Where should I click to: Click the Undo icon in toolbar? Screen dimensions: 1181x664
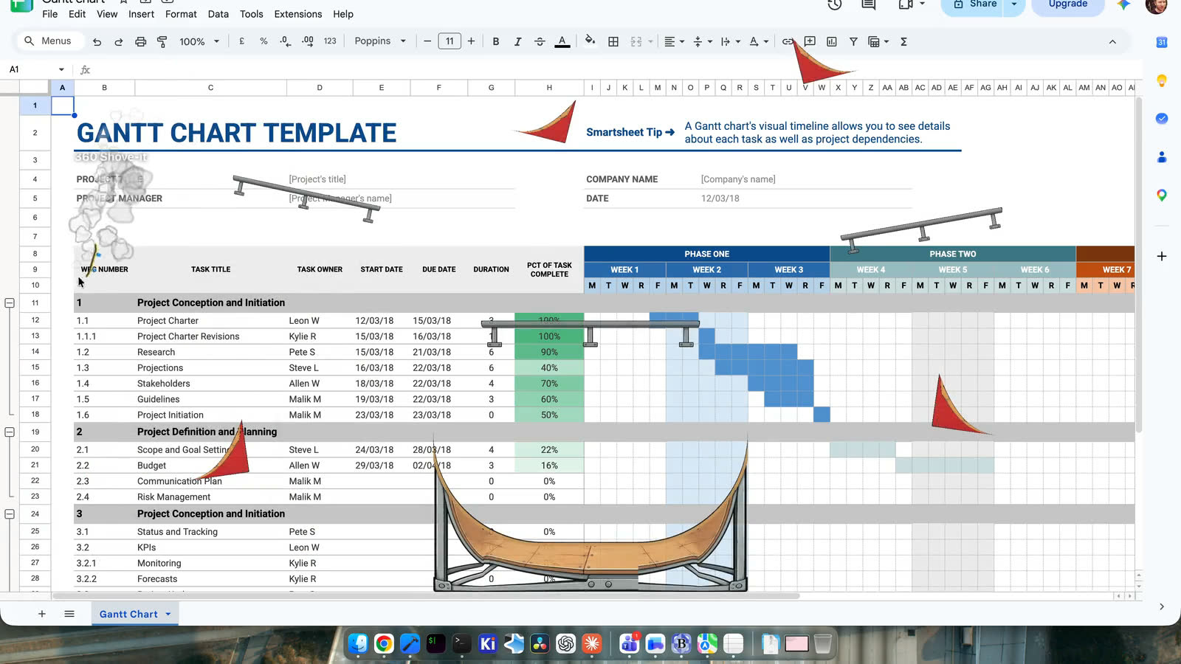[x=97, y=41]
